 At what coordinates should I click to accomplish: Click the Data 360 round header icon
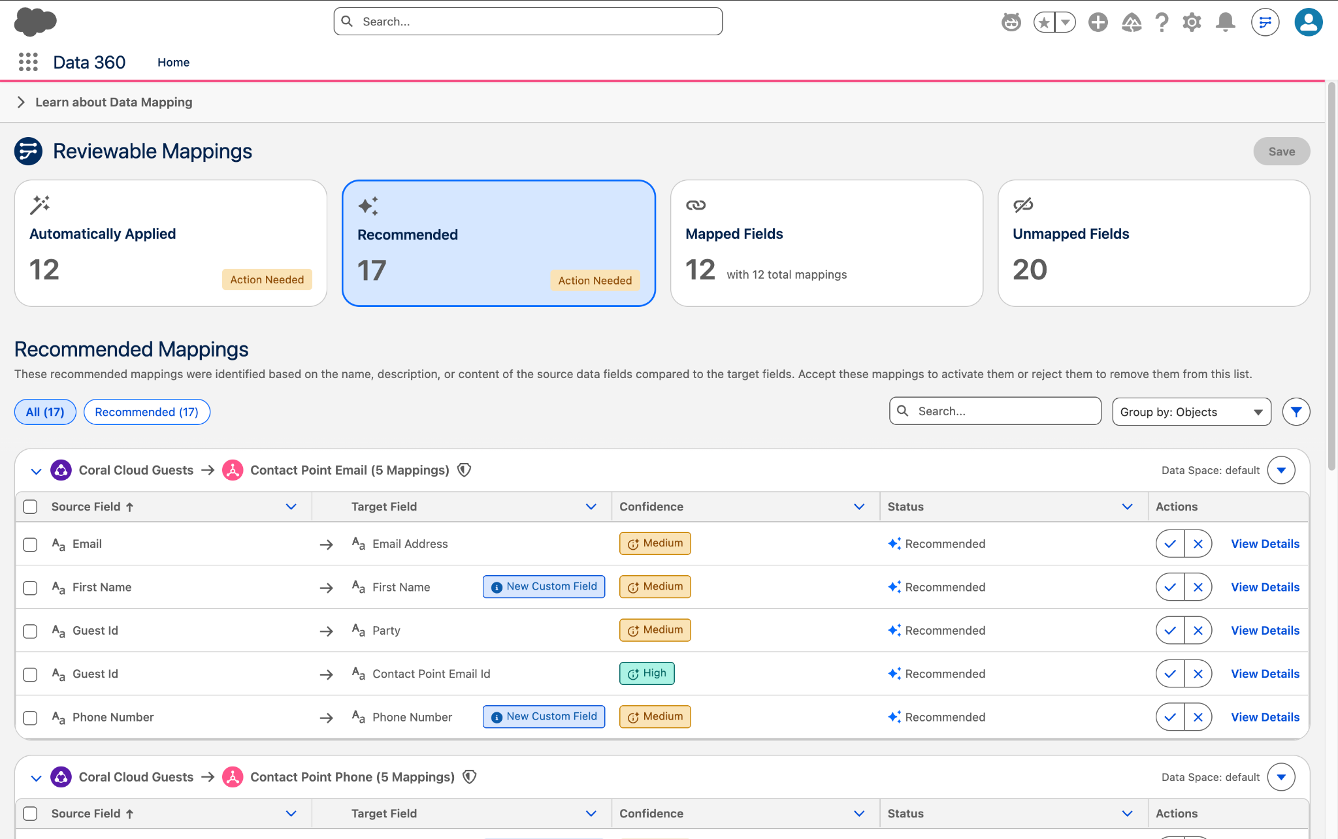(1265, 22)
